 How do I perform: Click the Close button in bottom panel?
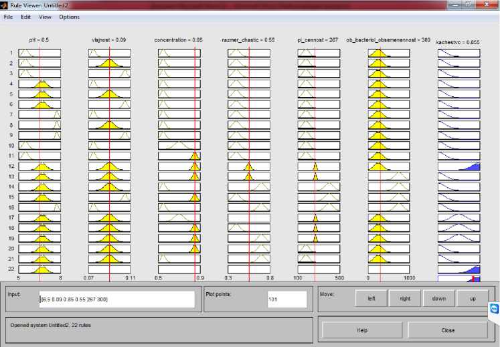coord(448,330)
